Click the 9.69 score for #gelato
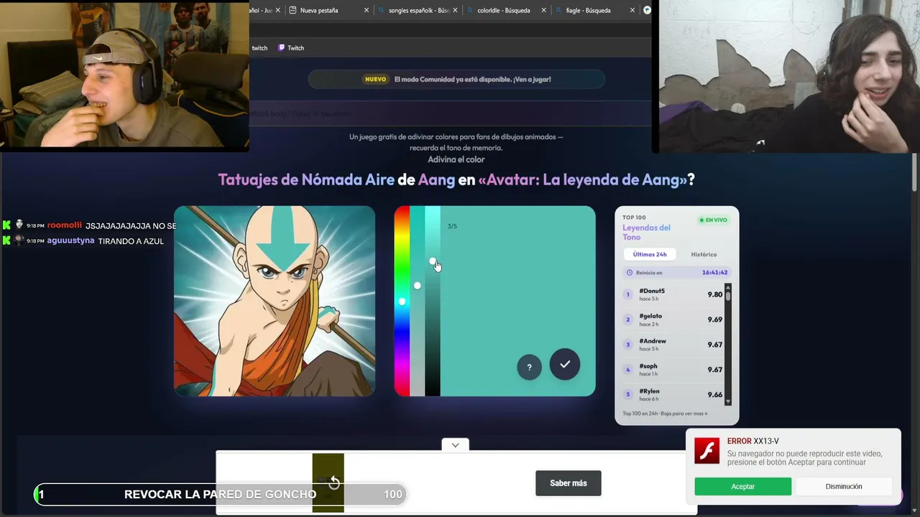This screenshot has width=920, height=517. coord(714,320)
